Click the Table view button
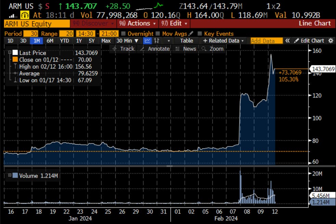 click(x=186, y=41)
